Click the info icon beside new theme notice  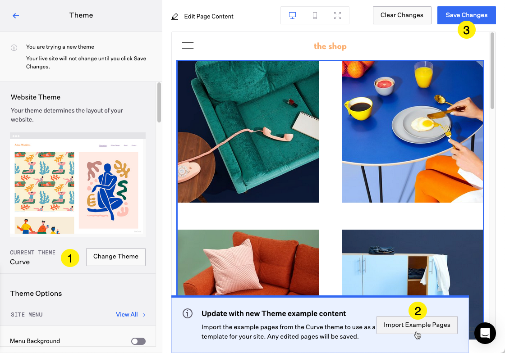click(14, 47)
